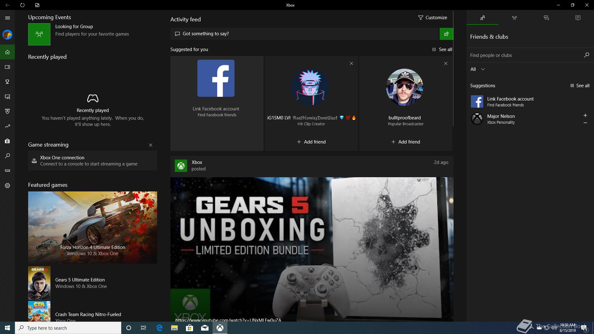This screenshot has height=334, width=594.
Task: Open My games in the sidebar
Action: (7, 67)
